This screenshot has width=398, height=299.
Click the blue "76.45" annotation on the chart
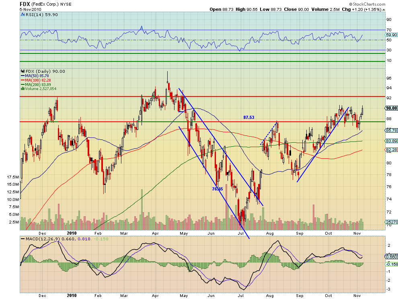coord(217,189)
